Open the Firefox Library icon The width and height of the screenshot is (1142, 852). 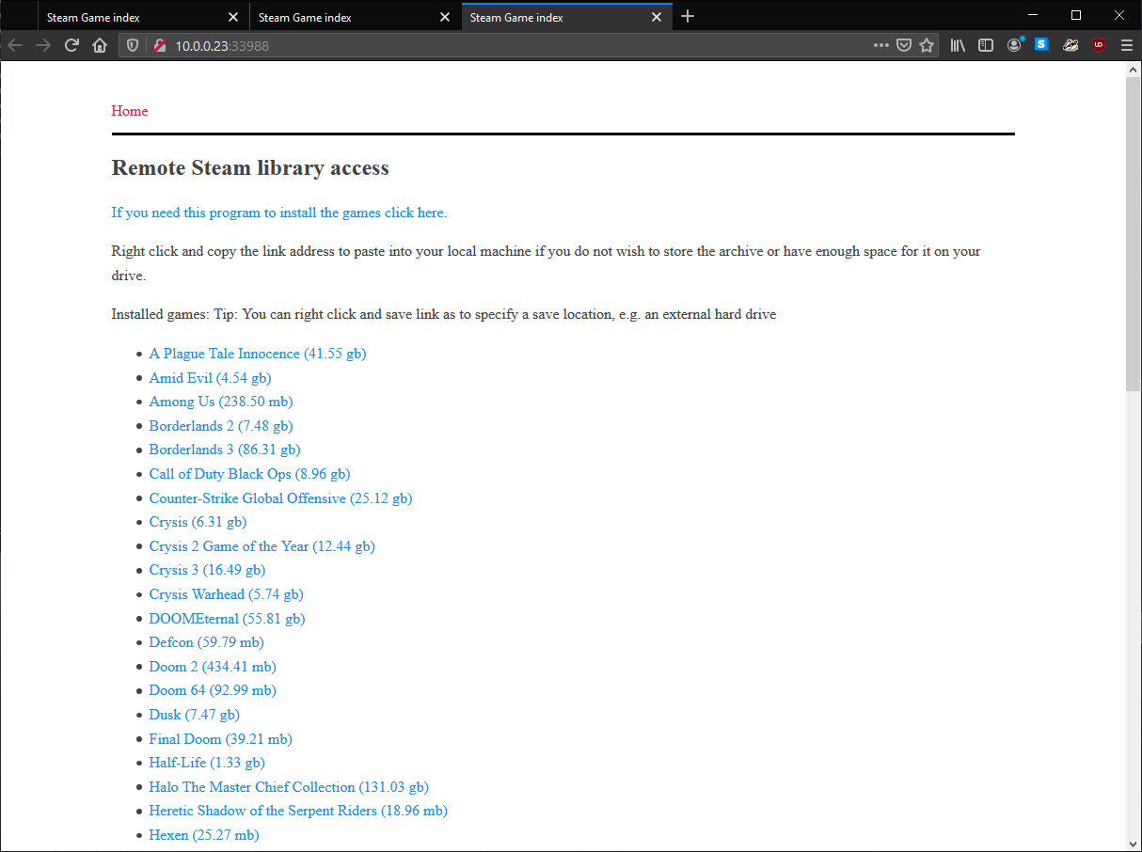pos(958,45)
